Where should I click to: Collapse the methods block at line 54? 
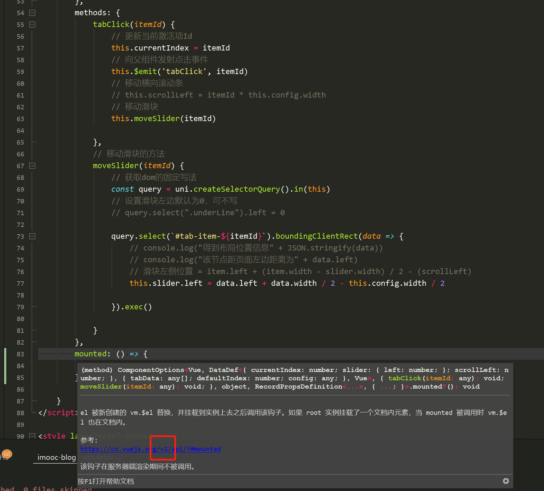(32, 13)
